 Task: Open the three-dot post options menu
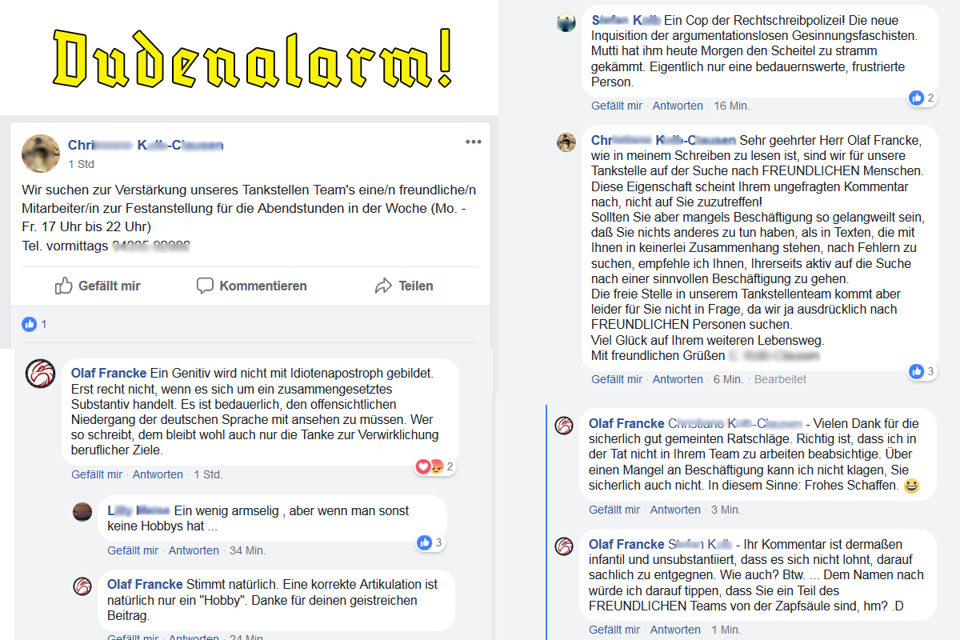coord(474,142)
